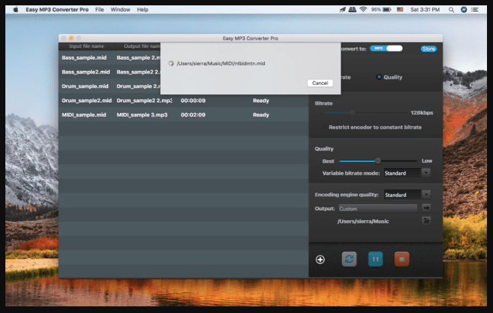Cancel the file loading dialog

pos(320,83)
